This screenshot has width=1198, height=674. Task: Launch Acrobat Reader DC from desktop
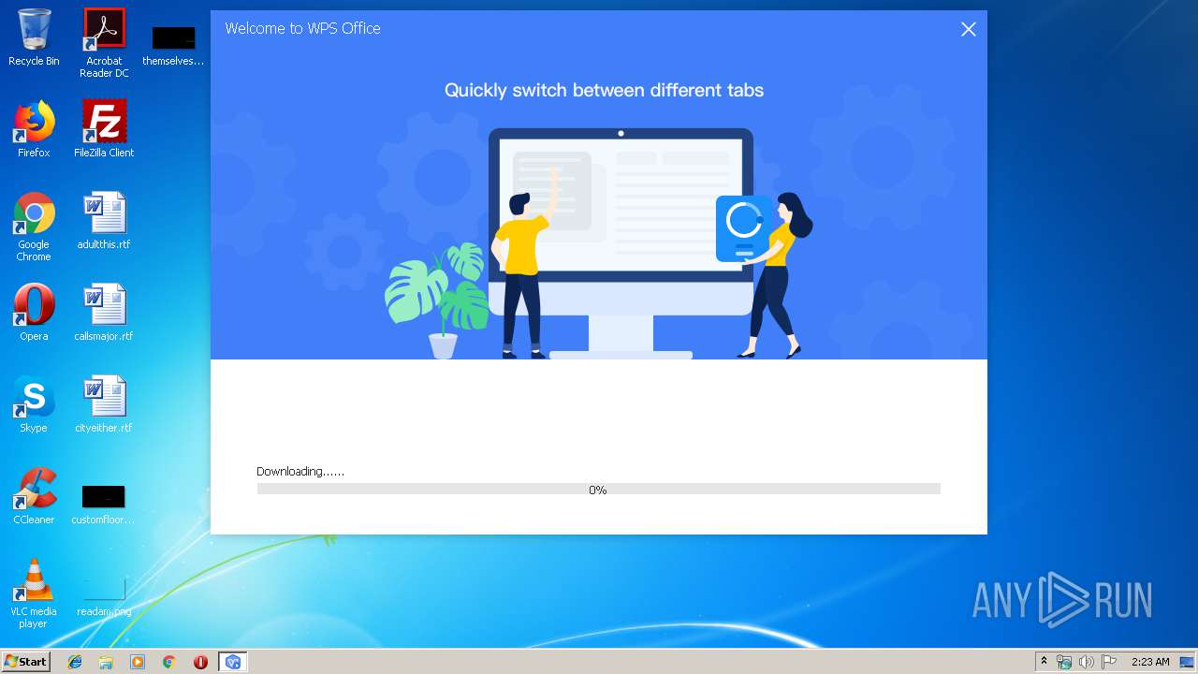click(104, 43)
